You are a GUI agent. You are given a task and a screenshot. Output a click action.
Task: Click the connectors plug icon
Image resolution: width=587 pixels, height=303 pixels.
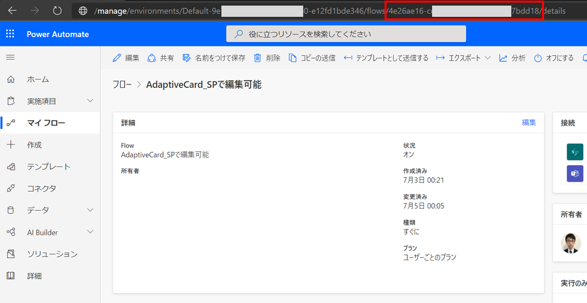pyautogui.click(x=11, y=188)
